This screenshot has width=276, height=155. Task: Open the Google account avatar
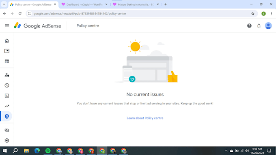tap(268, 26)
